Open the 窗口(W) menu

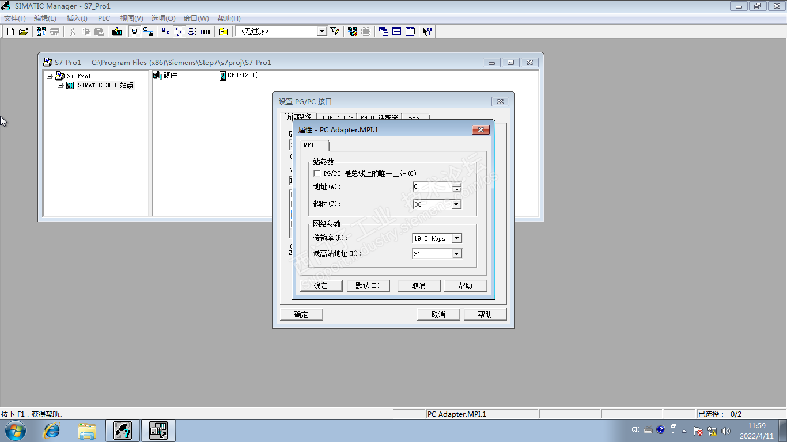196,18
